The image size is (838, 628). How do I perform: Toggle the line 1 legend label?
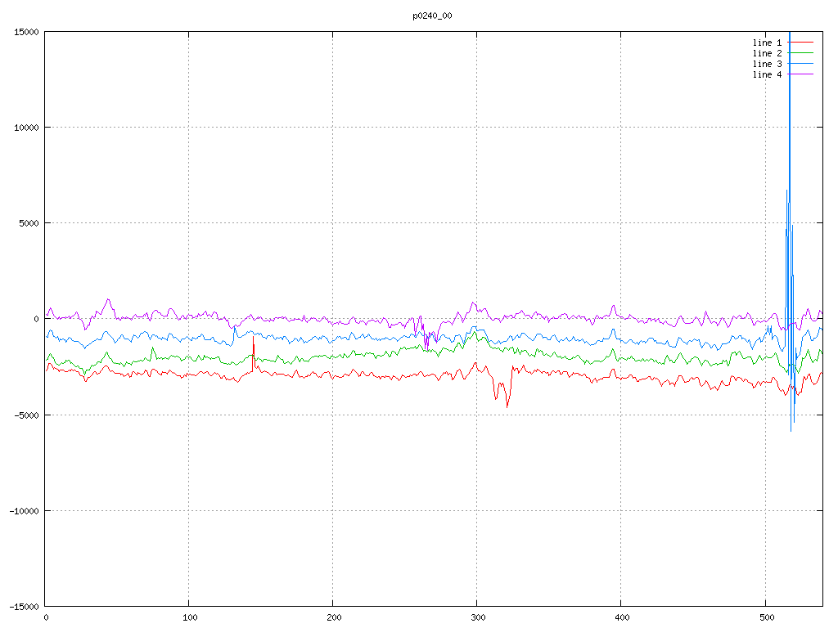click(x=767, y=43)
